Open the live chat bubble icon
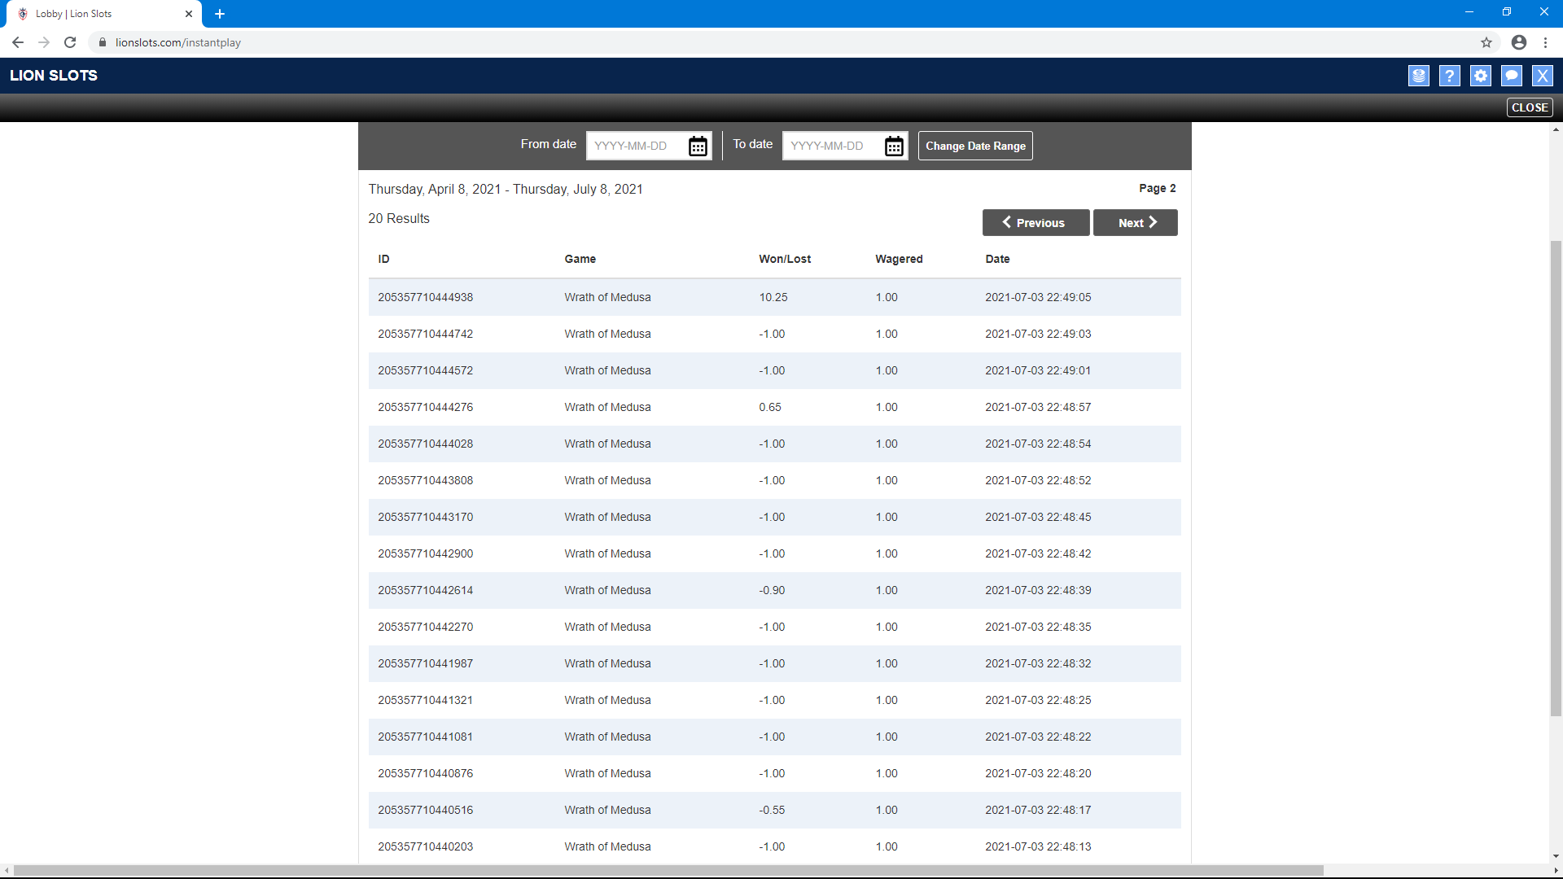 1512,76
